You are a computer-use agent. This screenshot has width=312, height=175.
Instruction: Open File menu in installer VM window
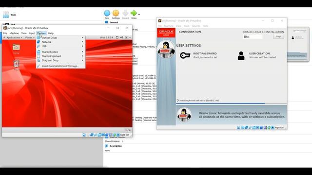point(160,26)
